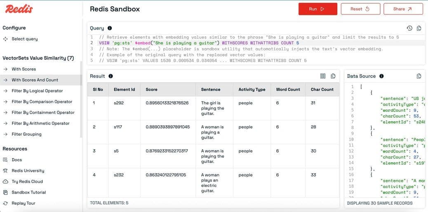
Task: Select Filter By Containment Operator query
Action: (x=43, y=112)
